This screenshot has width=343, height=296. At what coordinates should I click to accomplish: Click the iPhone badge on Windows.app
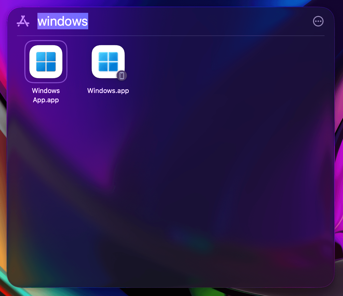click(122, 76)
